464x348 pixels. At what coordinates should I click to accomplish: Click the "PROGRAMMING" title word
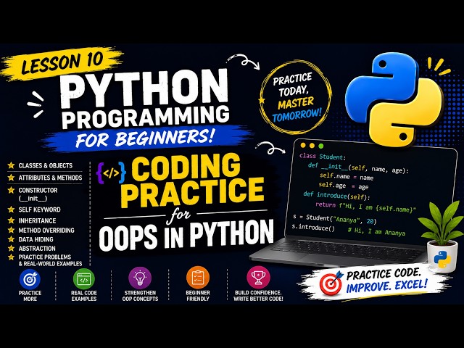pos(146,117)
